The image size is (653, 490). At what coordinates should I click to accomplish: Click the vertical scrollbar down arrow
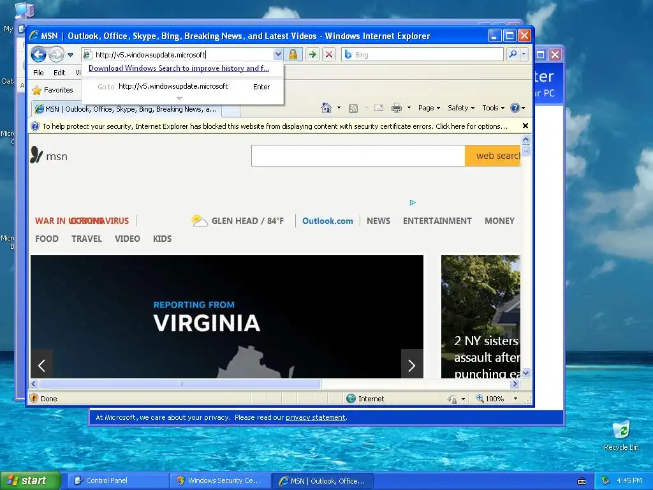525,373
